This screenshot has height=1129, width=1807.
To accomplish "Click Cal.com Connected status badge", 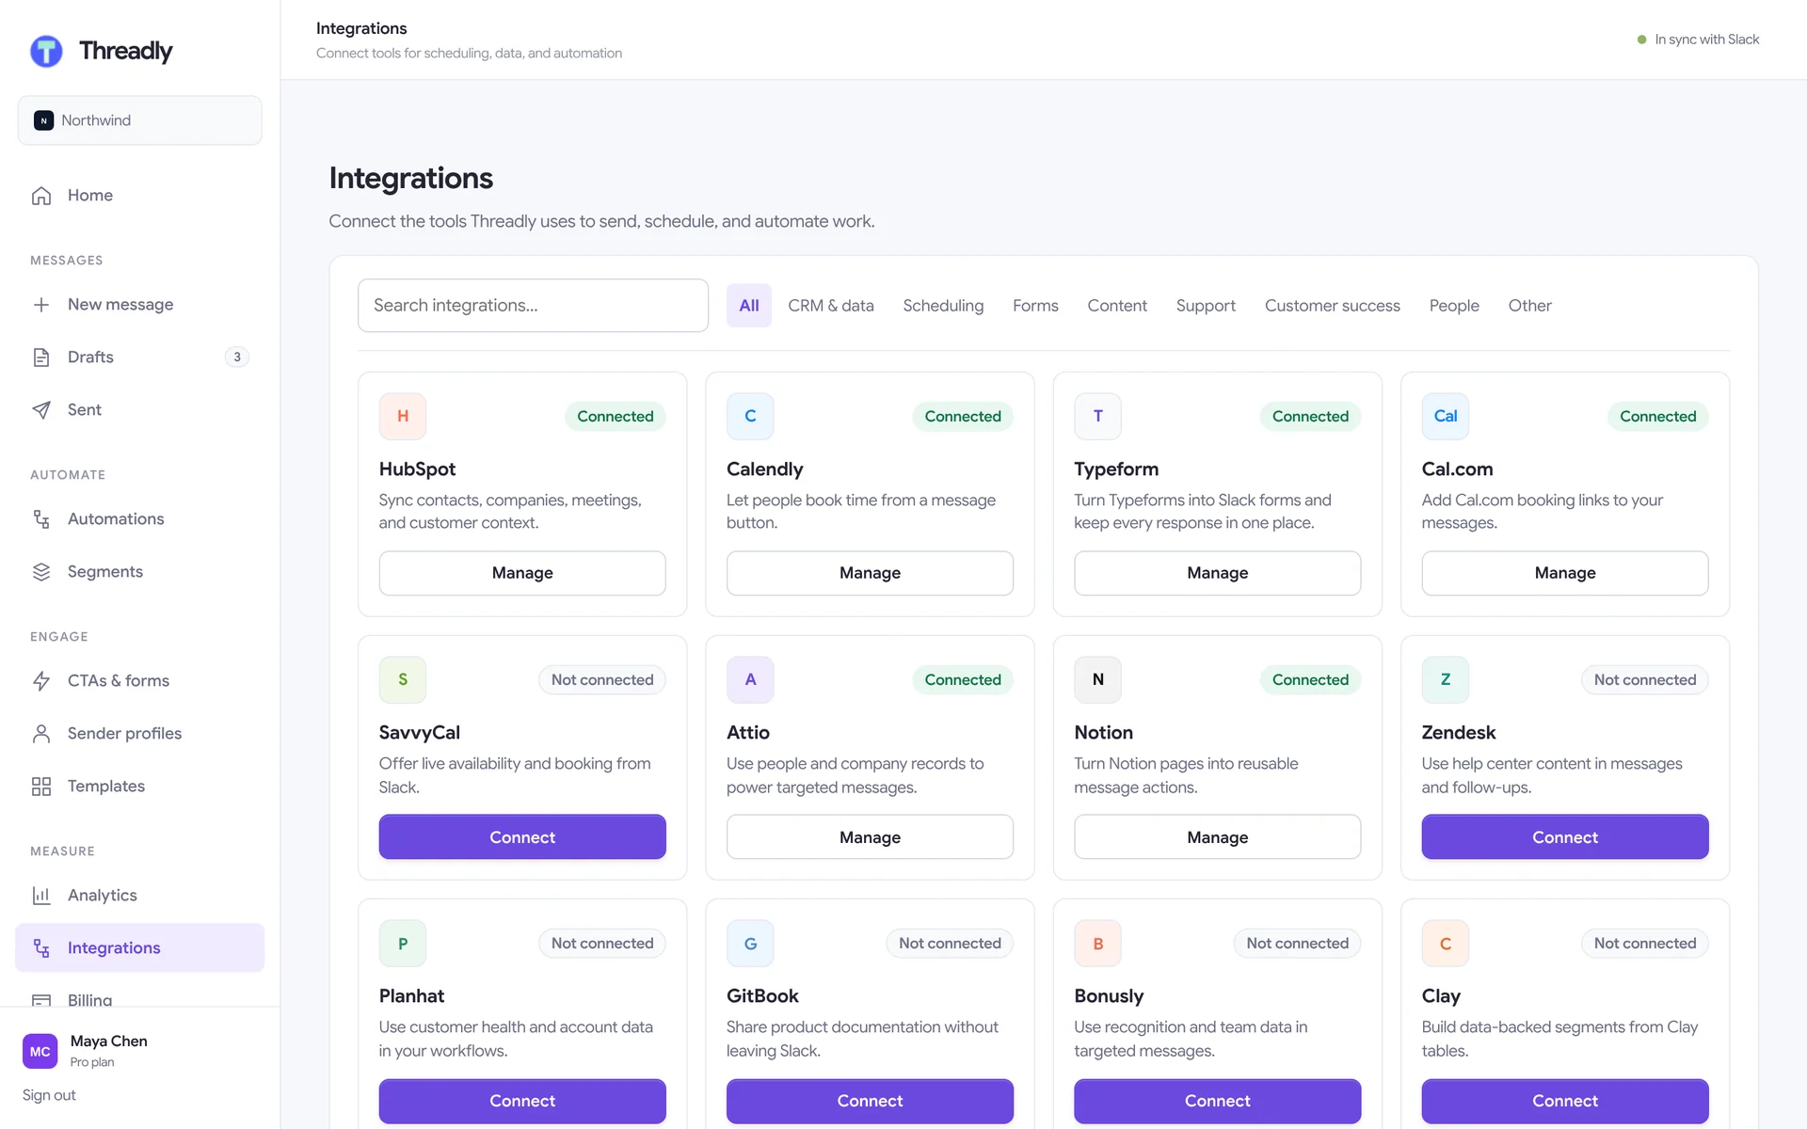I will 1657,417.
